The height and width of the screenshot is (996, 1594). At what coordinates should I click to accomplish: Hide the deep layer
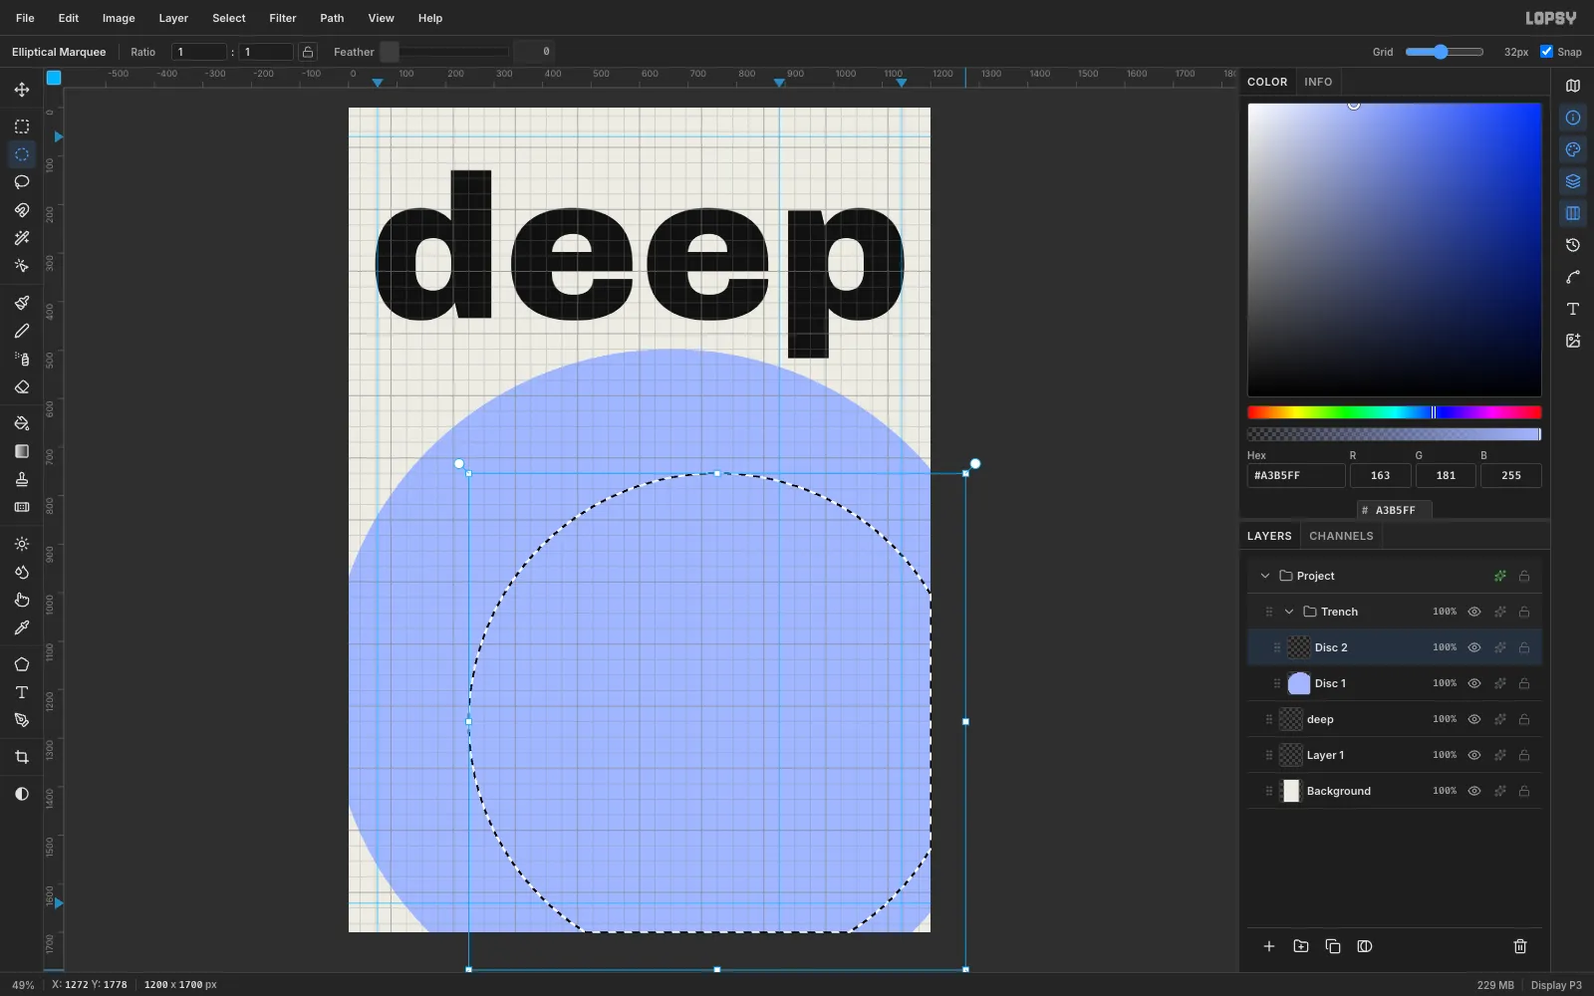[x=1474, y=719]
